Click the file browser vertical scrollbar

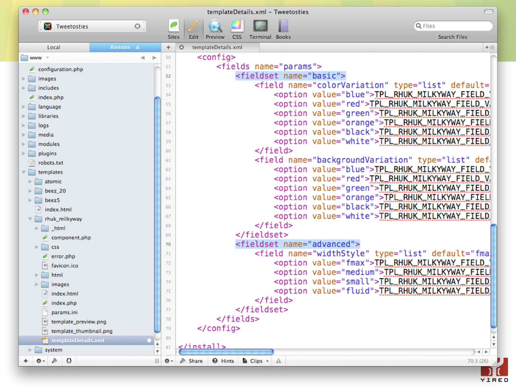157,214
